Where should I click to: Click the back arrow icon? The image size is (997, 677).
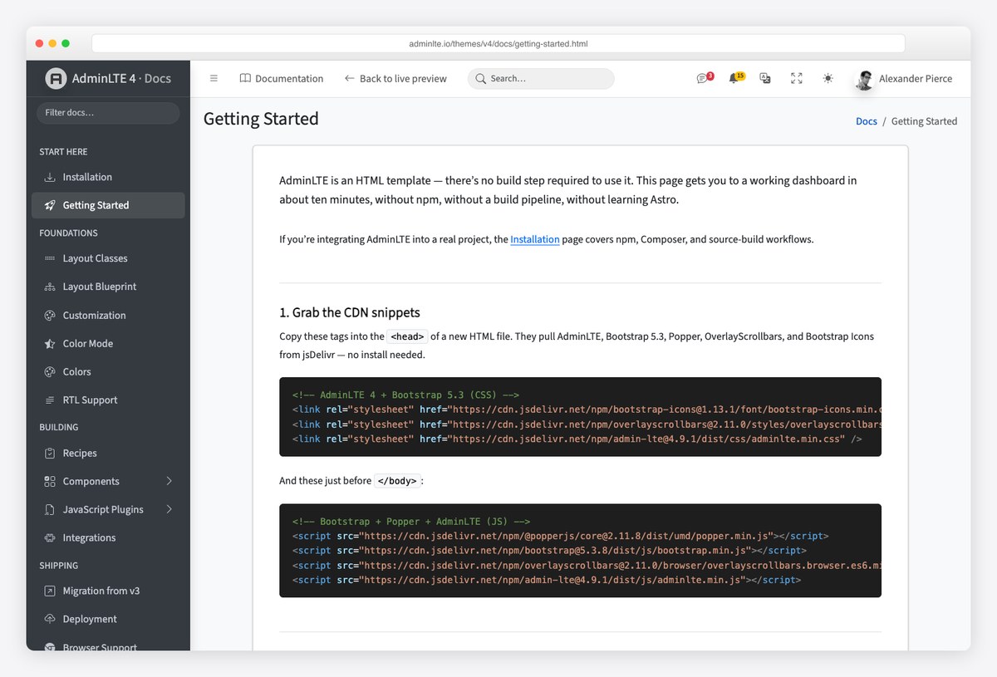pyautogui.click(x=350, y=78)
